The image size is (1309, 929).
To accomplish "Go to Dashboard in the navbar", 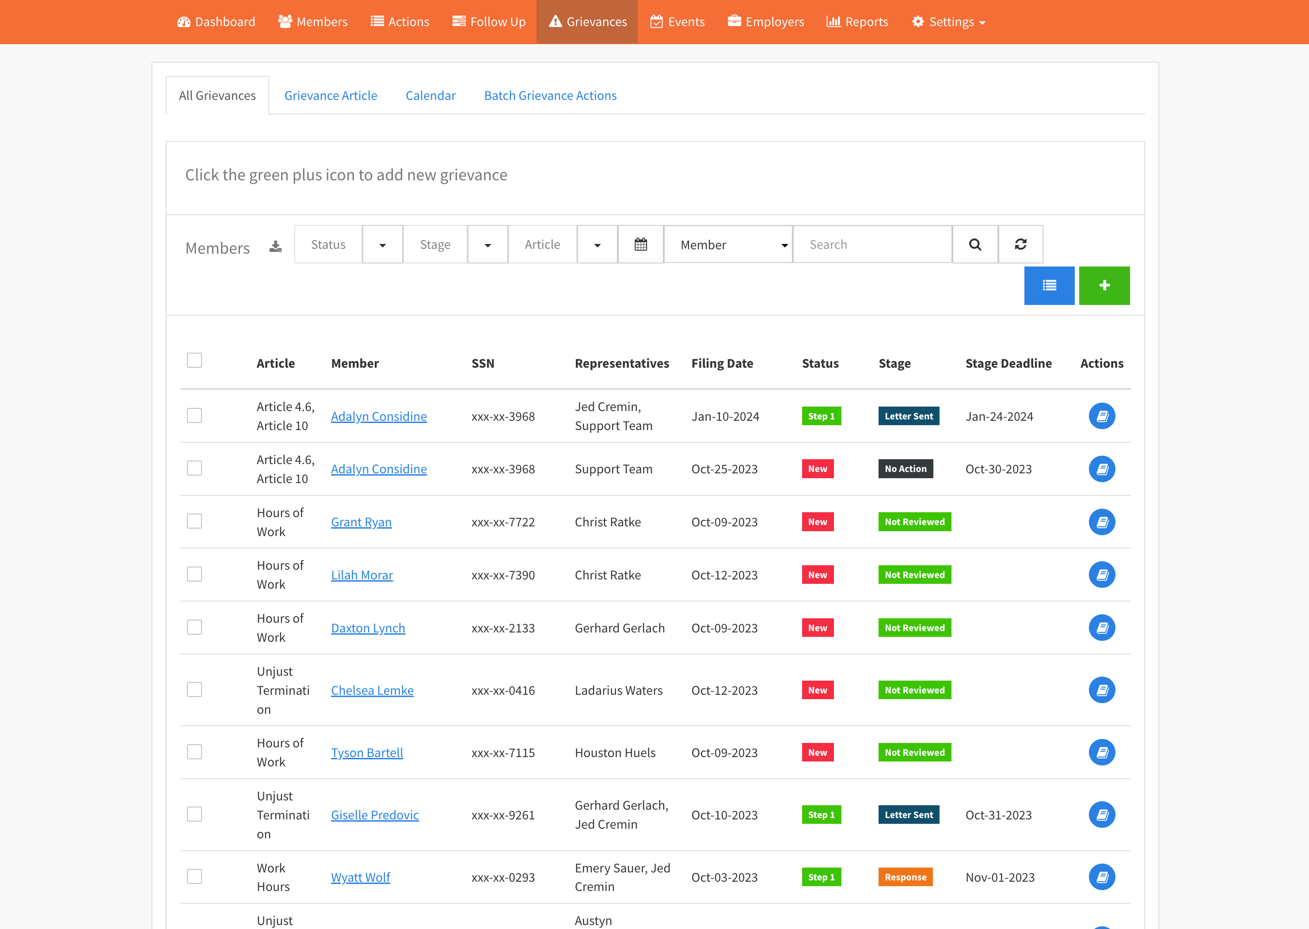I will [216, 22].
